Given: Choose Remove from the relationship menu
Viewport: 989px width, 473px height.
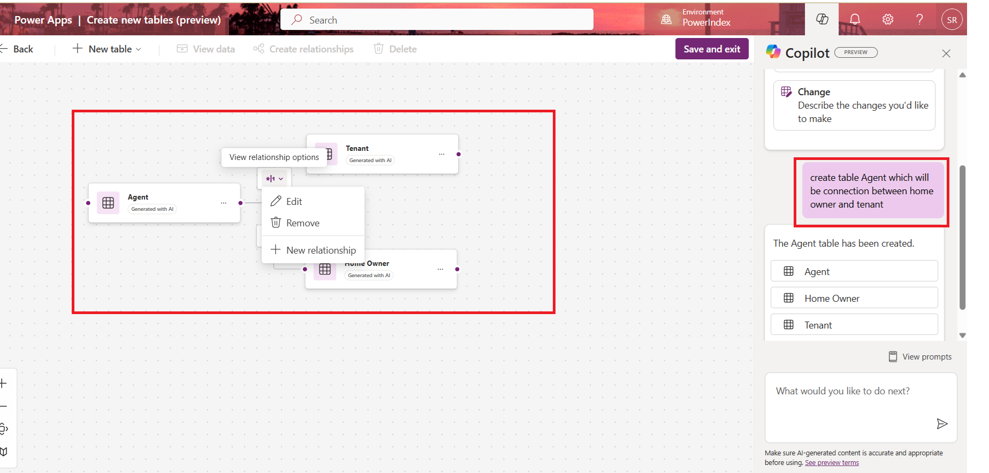Looking at the screenshot, I should tap(302, 223).
